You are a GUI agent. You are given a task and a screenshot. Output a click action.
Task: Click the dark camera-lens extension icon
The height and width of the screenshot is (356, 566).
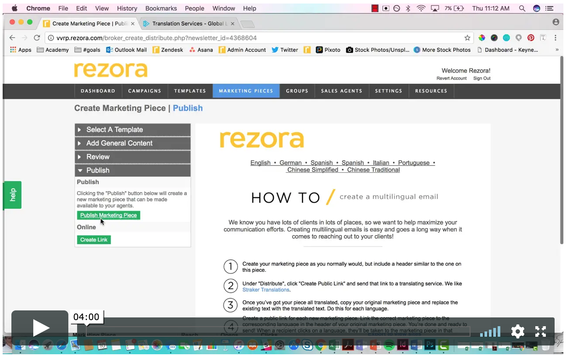494,38
